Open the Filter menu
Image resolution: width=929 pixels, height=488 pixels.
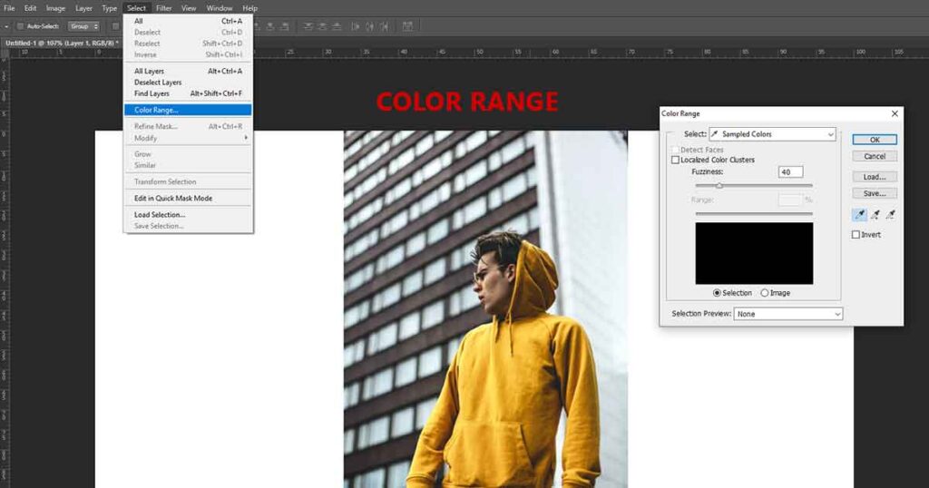point(163,8)
